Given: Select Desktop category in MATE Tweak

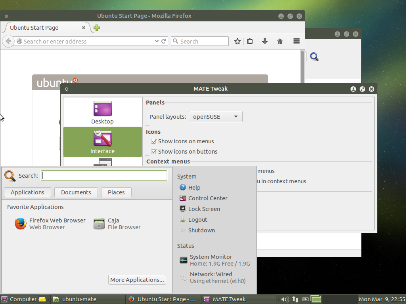Looking at the screenshot, I should point(103,112).
